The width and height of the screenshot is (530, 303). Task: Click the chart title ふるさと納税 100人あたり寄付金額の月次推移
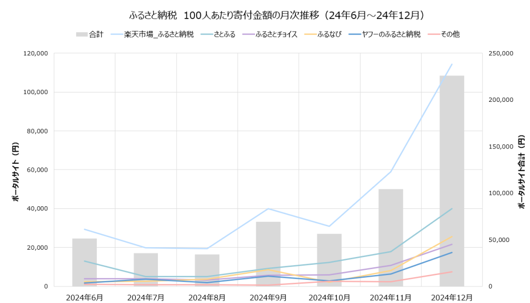point(276,16)
